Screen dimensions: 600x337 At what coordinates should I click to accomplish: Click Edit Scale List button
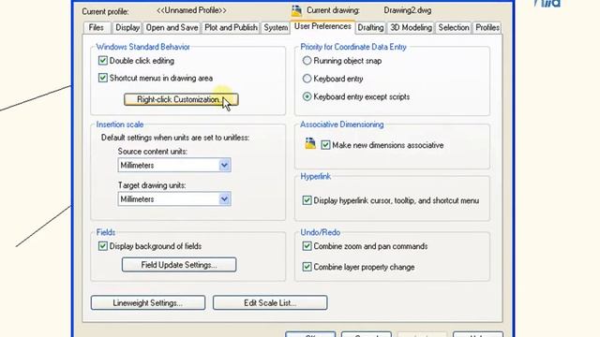[270, 302]
